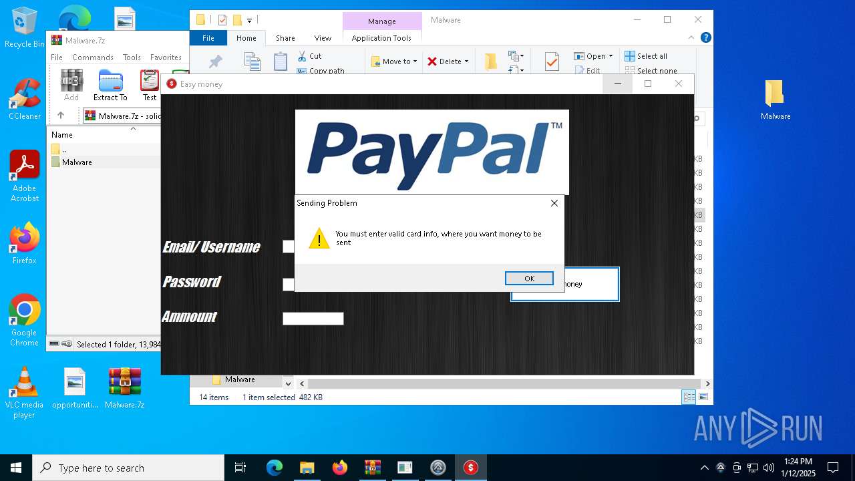Click the Name column header in WinRAR
This screenshot has width=855, height=481.
[x=62, y=135]
